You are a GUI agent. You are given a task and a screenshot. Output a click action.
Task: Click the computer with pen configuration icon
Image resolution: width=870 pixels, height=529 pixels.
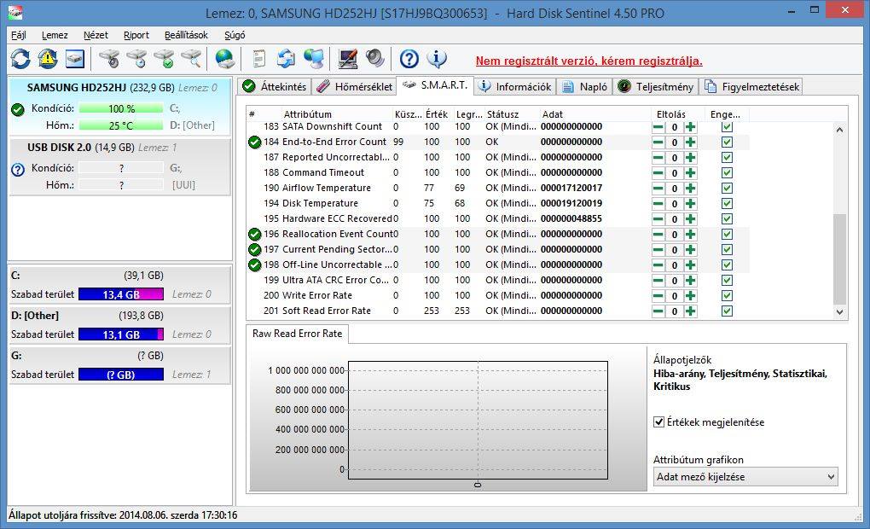click(x=348, y=59)
